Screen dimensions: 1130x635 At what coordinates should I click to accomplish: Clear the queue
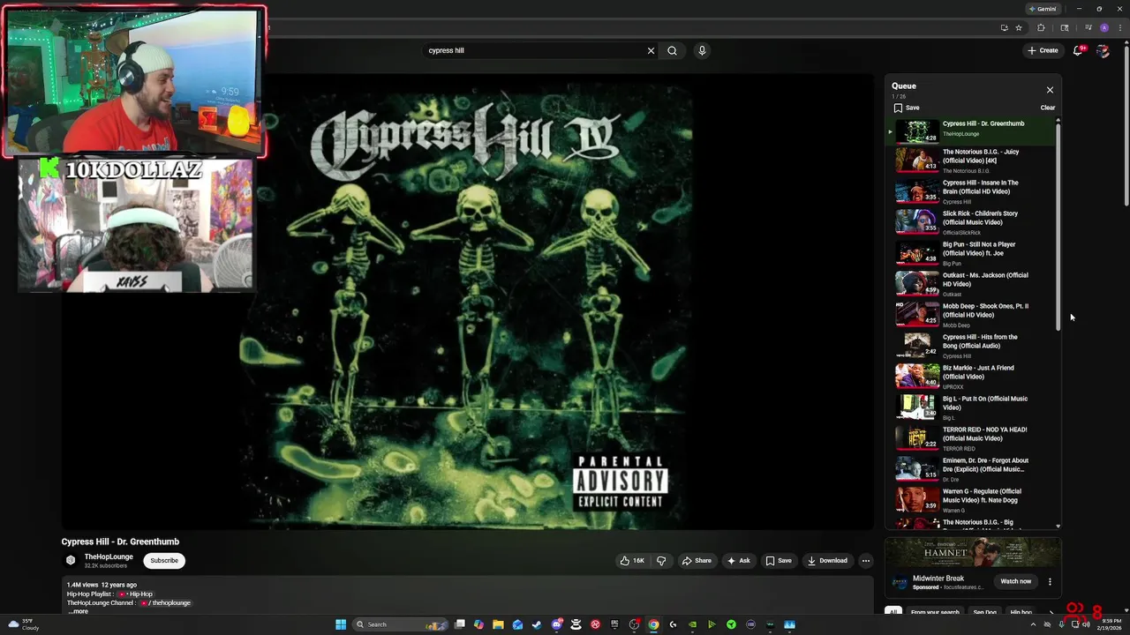pyautogui.click(x=1047, y=108)
